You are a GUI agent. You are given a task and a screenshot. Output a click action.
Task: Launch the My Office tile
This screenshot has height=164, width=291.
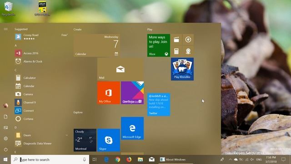(x=109, y=93)
